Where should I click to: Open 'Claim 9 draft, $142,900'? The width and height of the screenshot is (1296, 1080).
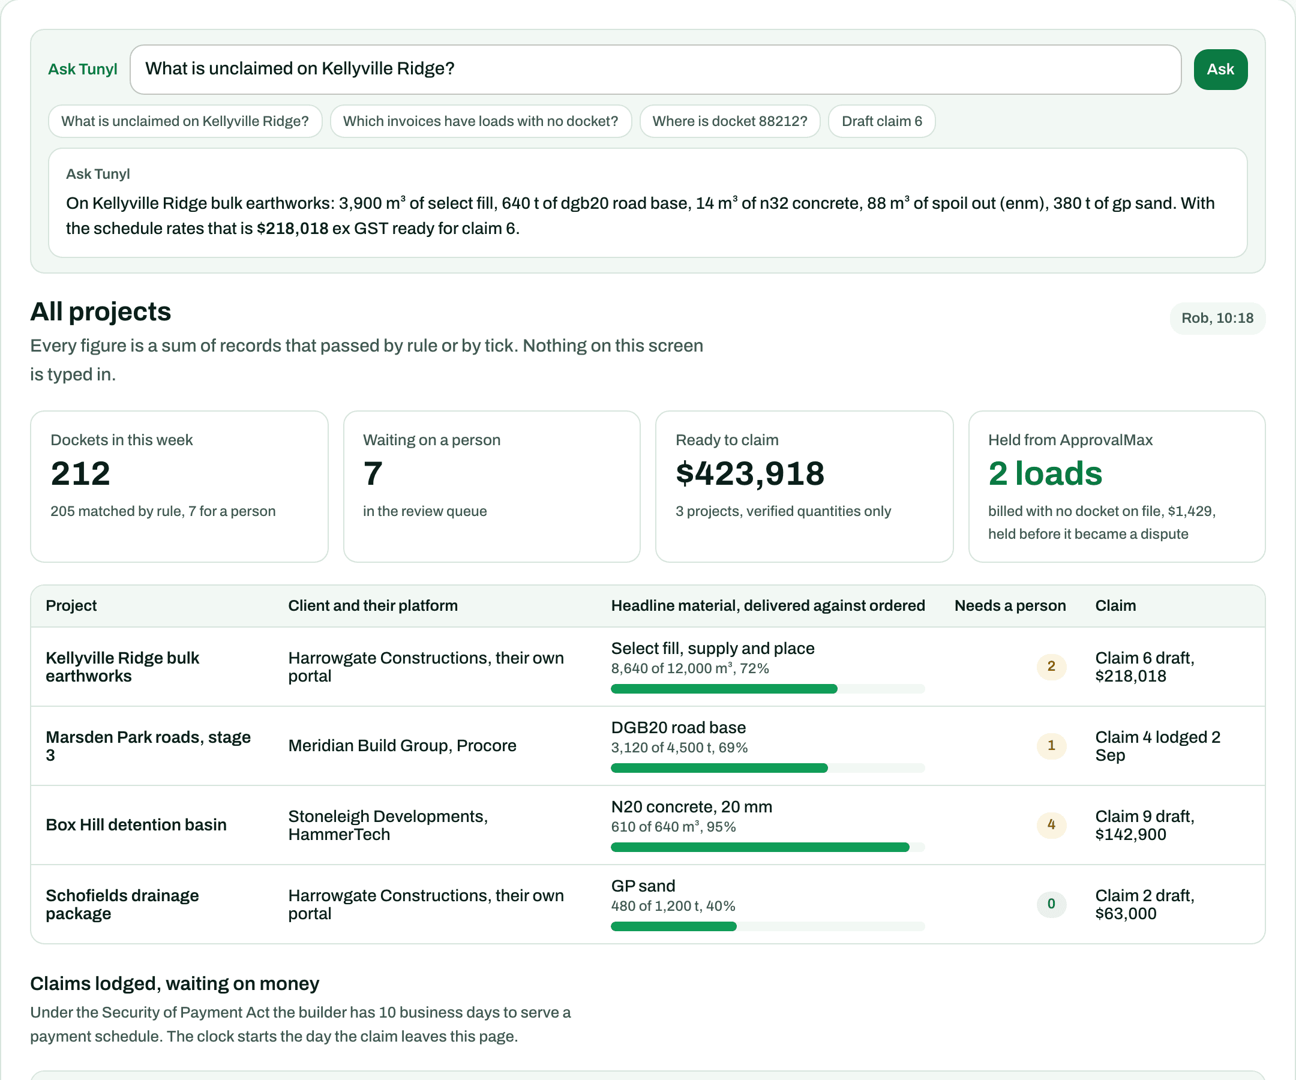[1145, 825]
